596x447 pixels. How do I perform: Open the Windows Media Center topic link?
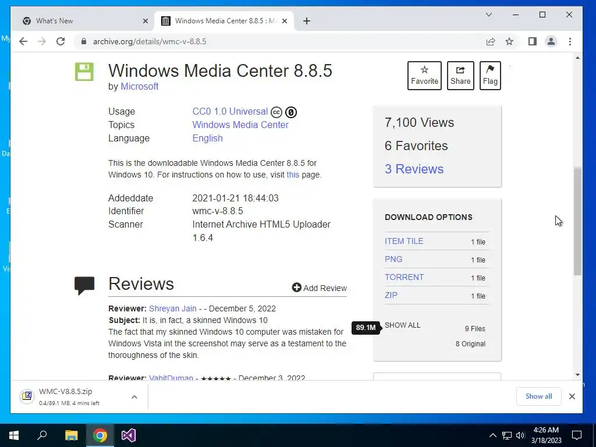pos(240,125)
